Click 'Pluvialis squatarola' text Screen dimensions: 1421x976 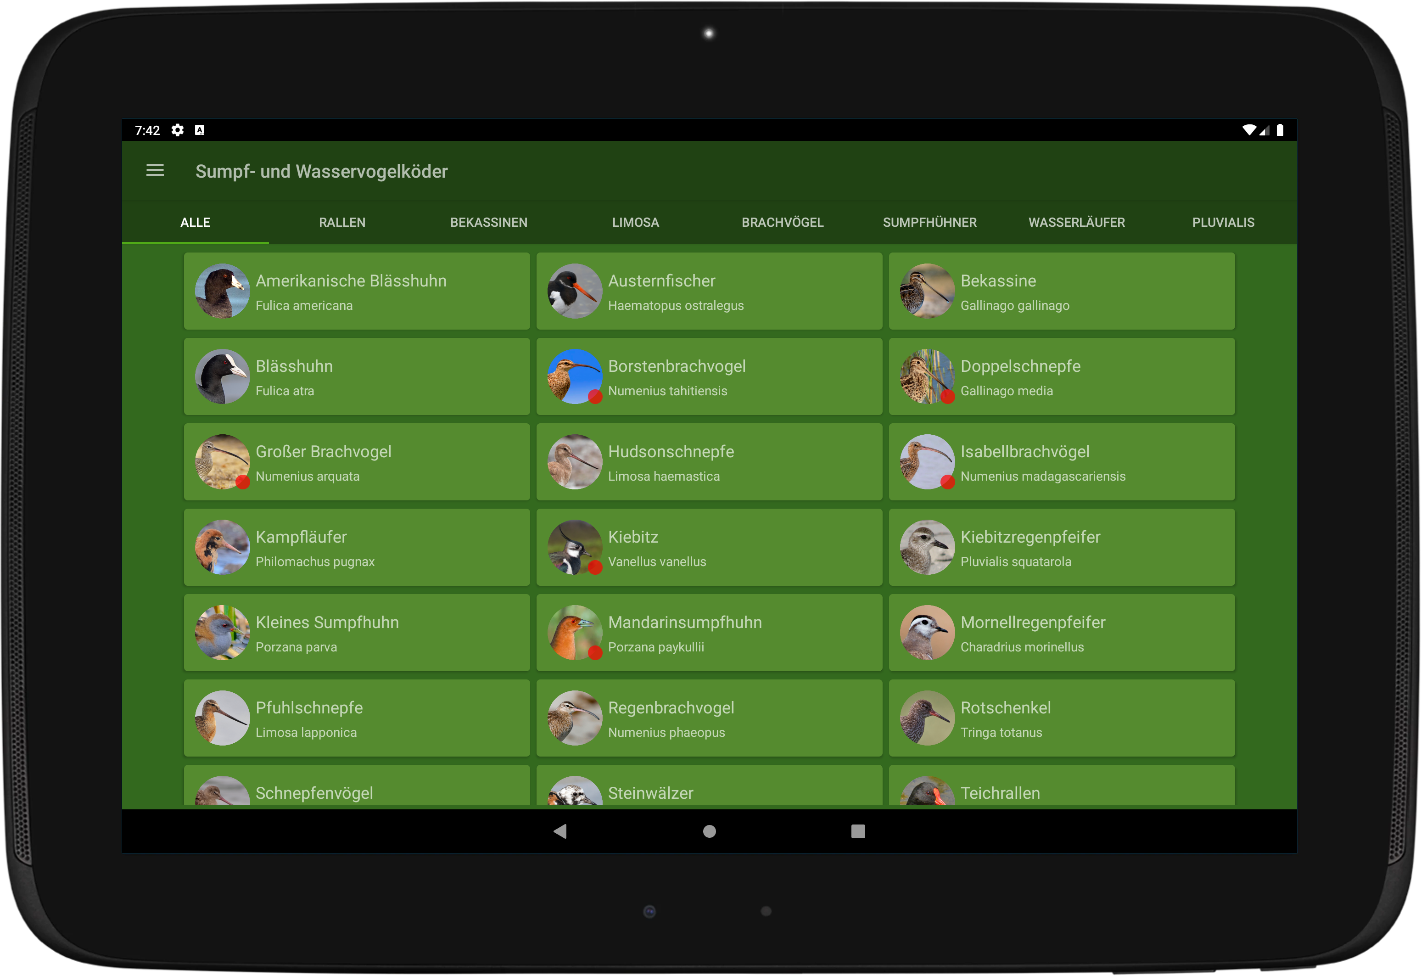click(1016, 561)
